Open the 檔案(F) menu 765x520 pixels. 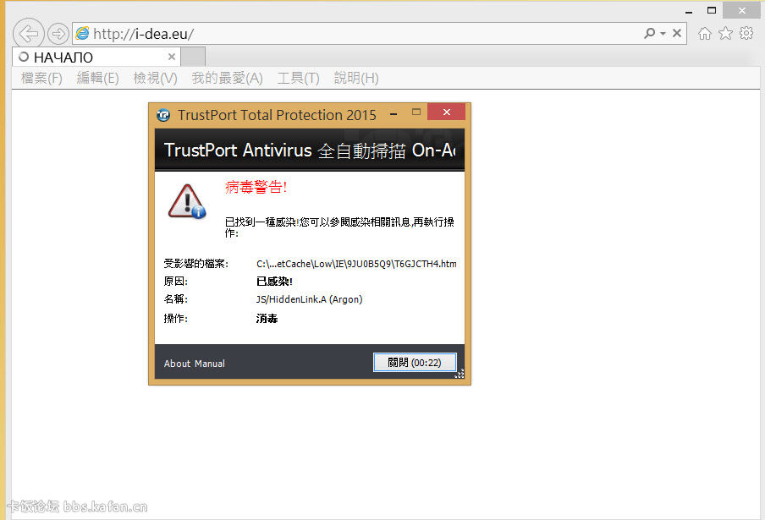click(41, 78)
